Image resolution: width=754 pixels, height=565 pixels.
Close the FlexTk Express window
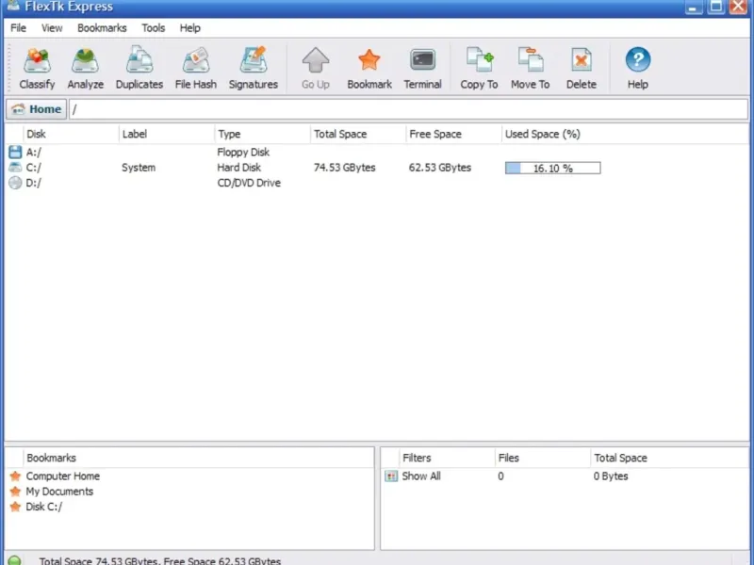point(739,7)
